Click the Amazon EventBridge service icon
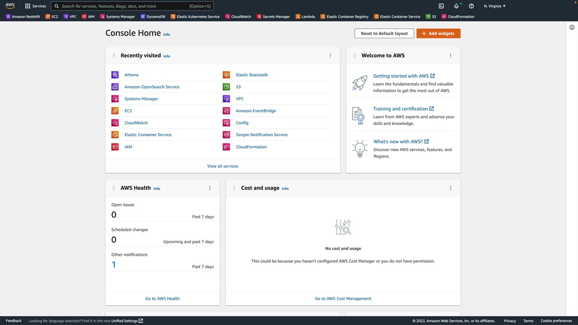578x325 pixels. [x=226, y=111]
